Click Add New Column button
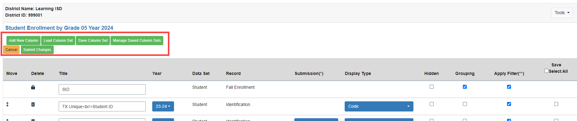This screenshot has height=121, width=577. (x=23, y=41)
